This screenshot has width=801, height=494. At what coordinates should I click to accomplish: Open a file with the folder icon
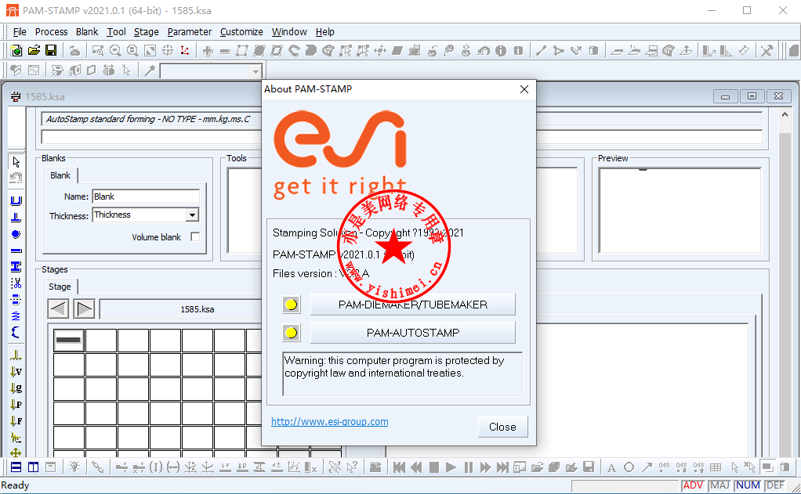34,51
